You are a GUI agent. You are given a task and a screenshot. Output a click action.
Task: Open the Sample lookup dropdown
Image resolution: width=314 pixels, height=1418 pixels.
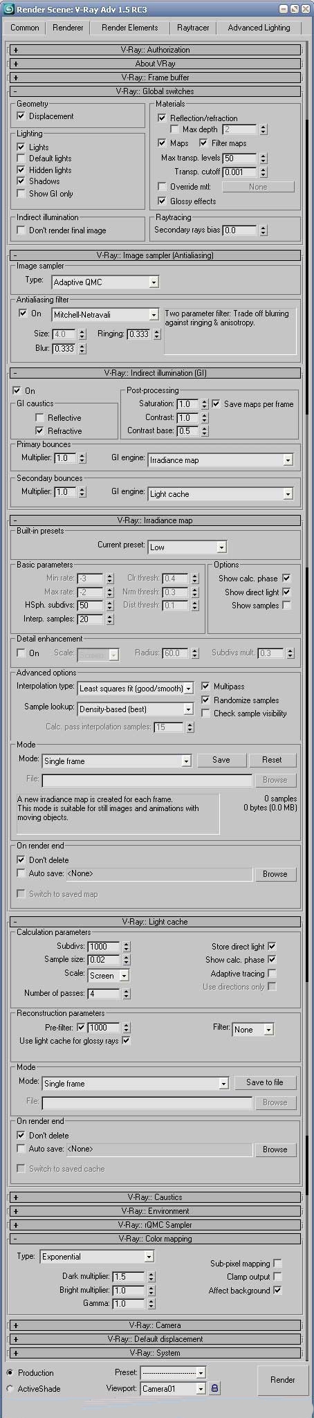tap(136, 709)
